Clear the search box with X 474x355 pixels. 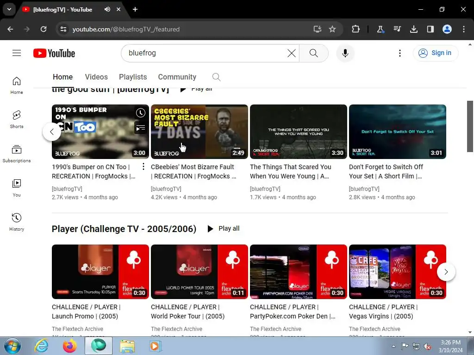pos(292,53)
